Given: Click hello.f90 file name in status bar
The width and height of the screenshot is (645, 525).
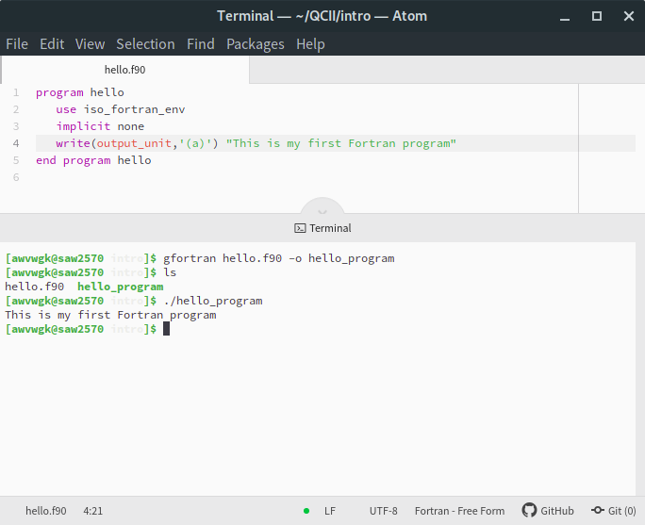Looking at the screenshot, I should pos(46,511).
